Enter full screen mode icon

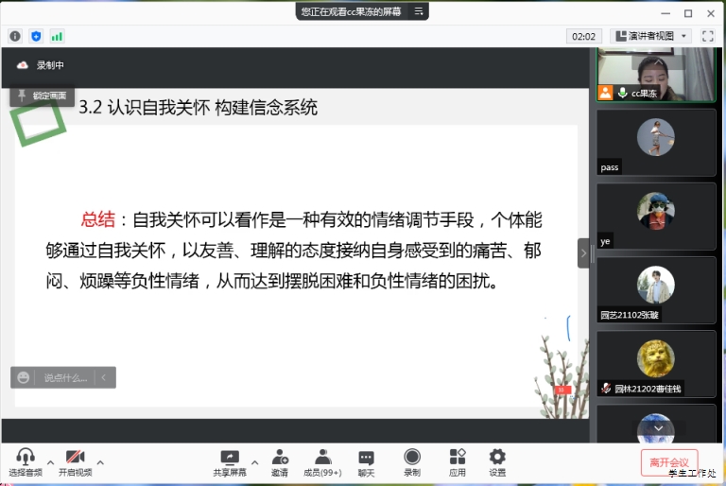pyautogui.click(x=708, y=36)
